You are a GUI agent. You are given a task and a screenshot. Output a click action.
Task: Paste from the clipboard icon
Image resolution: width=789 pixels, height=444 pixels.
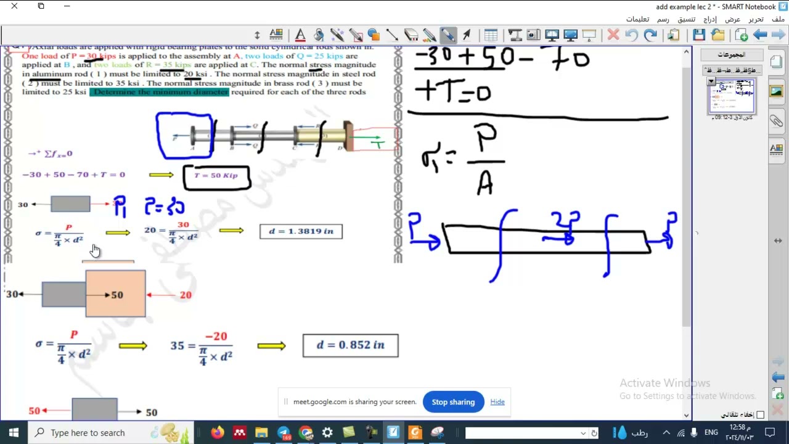(674, 35)
